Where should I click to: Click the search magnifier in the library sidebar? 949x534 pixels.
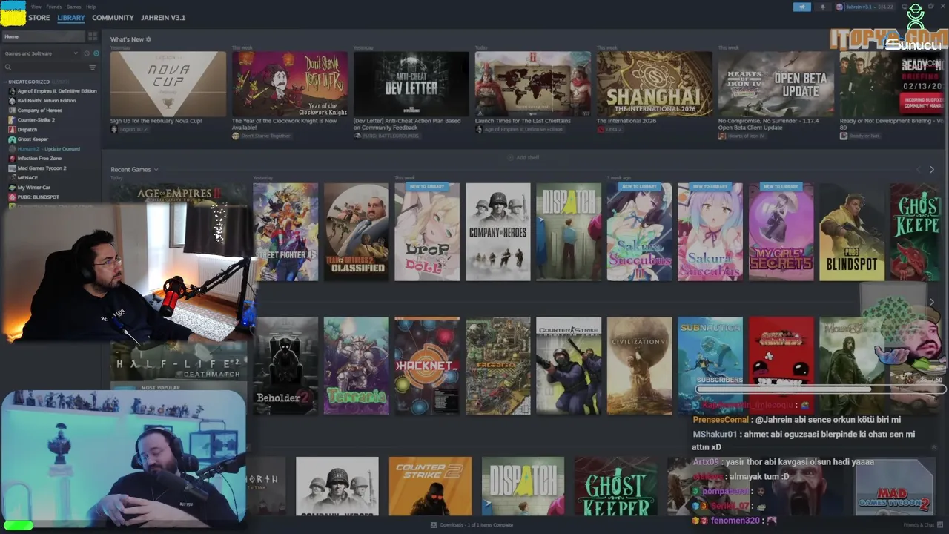pyautogui.click(x=8, y=67)
